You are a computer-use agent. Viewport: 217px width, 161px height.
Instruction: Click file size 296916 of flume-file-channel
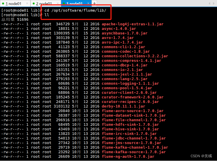[x=63, y=120]
